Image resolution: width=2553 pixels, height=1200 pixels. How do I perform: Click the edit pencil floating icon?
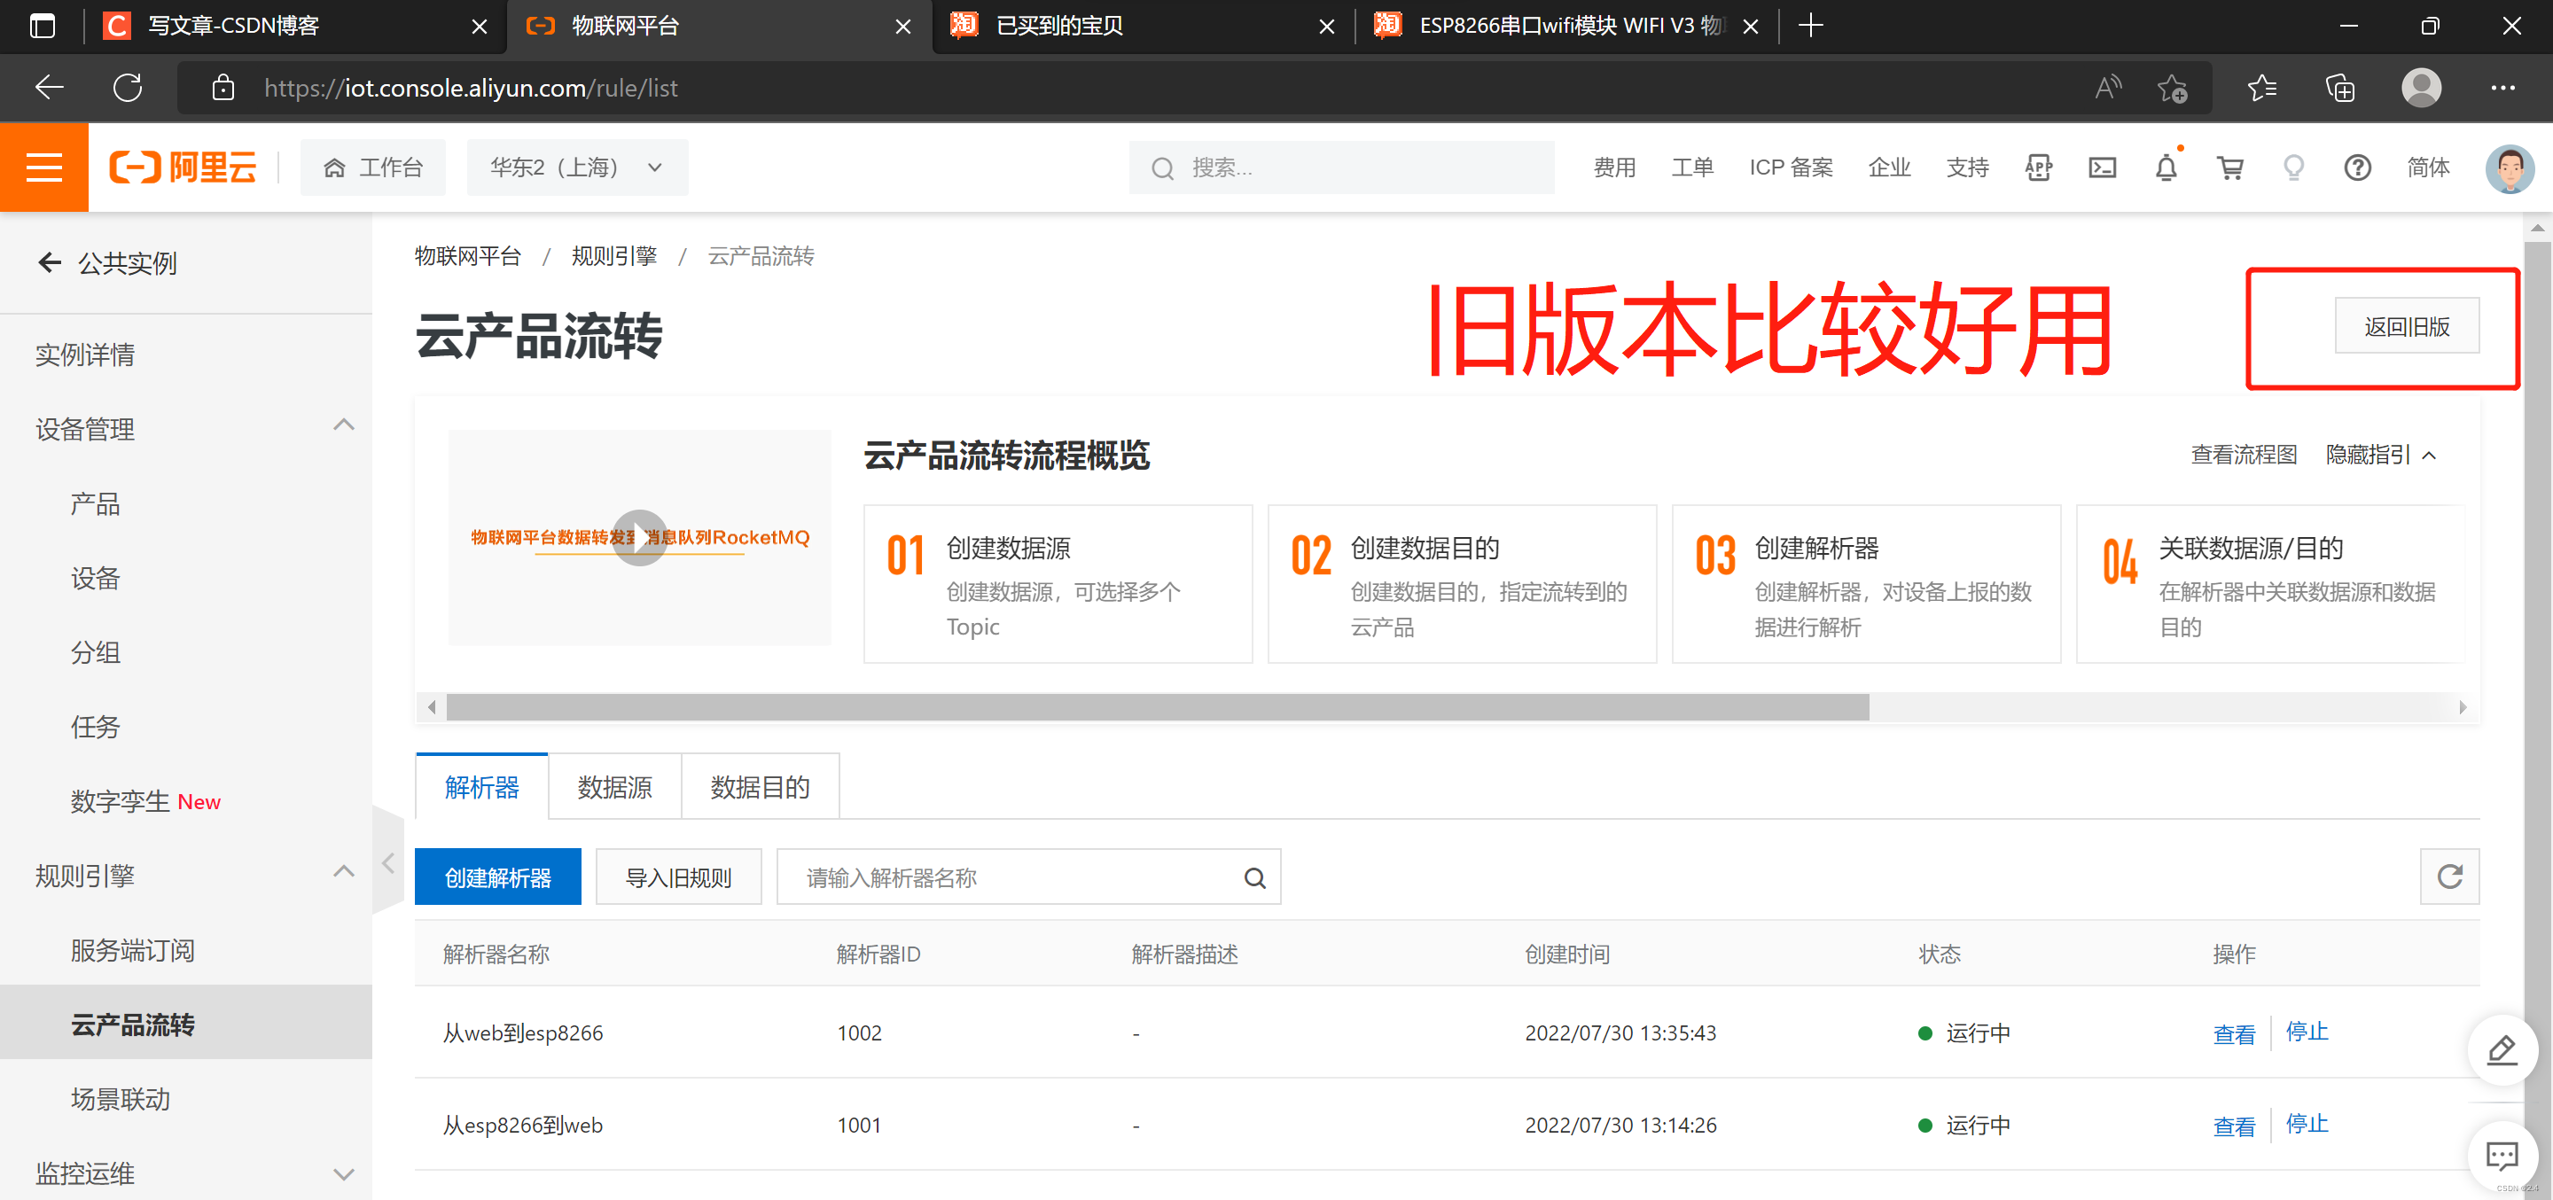coord(2502,1050)
